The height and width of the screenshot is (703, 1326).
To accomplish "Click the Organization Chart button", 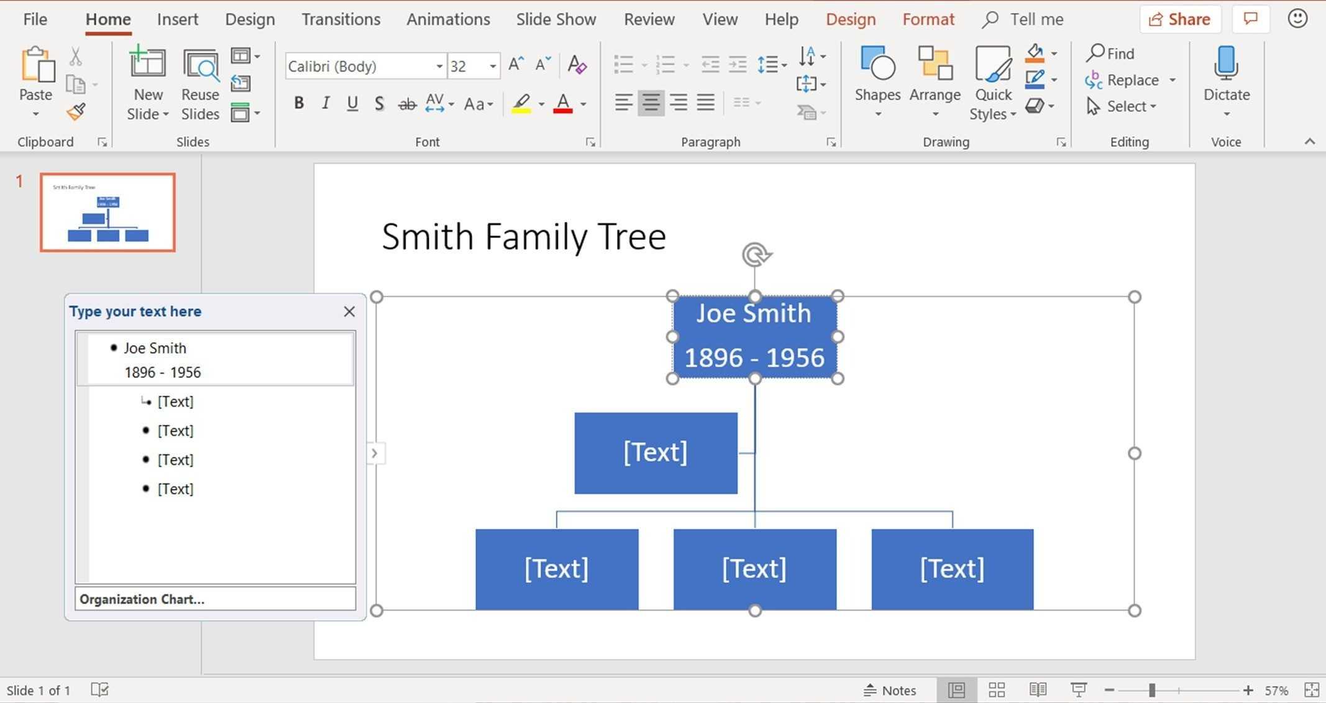I will coord(214,599).
